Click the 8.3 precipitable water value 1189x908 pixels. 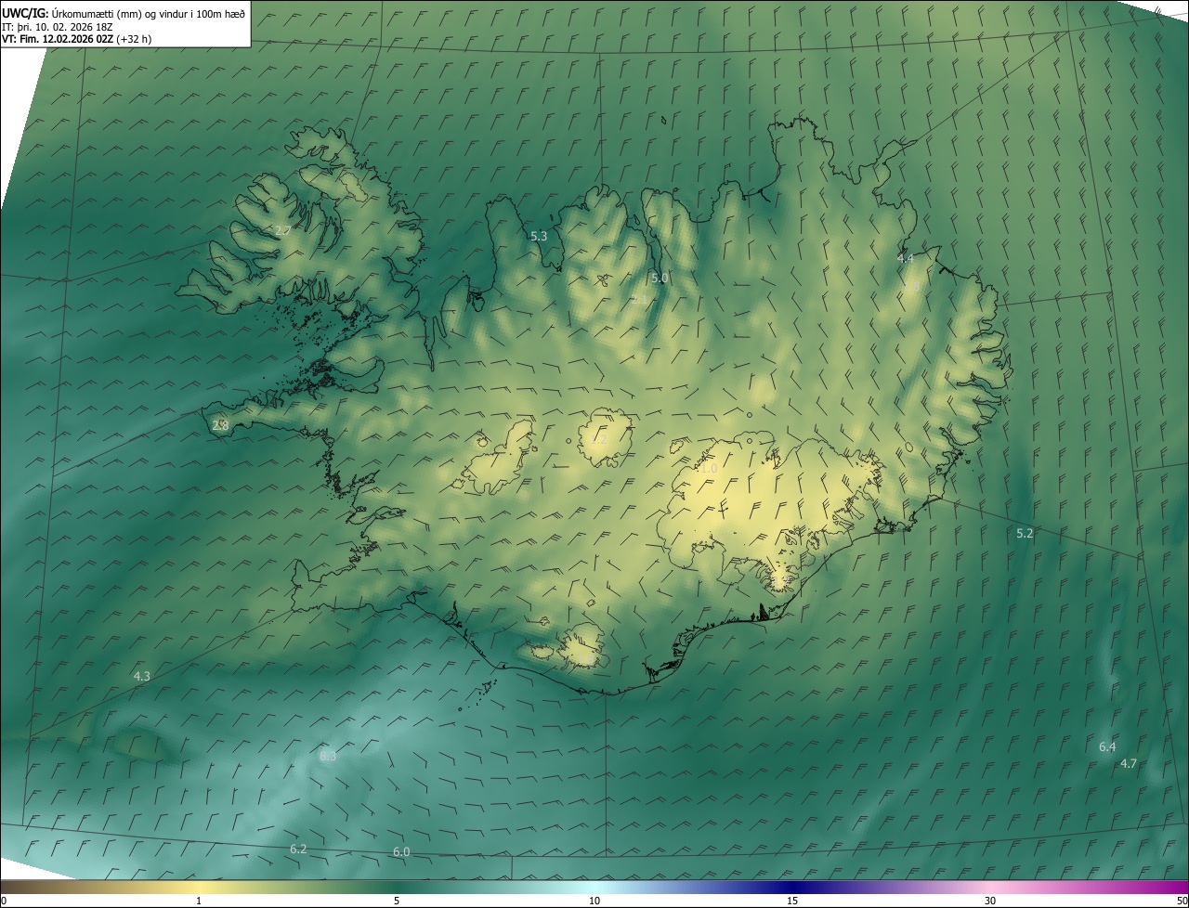(328, 756)
